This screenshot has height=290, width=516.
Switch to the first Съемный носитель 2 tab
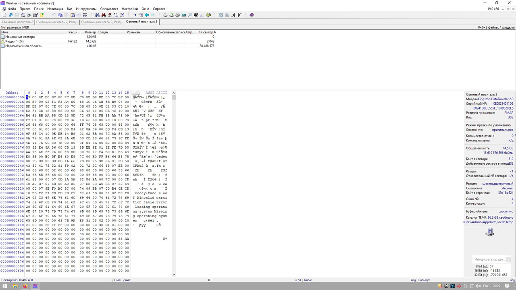(17, 22)
